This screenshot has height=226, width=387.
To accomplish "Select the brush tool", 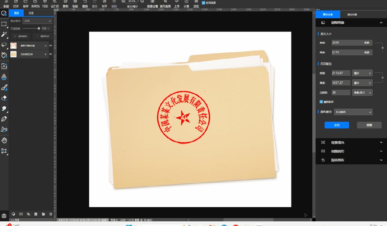I will pyautogui.click(x=4, y=87).
